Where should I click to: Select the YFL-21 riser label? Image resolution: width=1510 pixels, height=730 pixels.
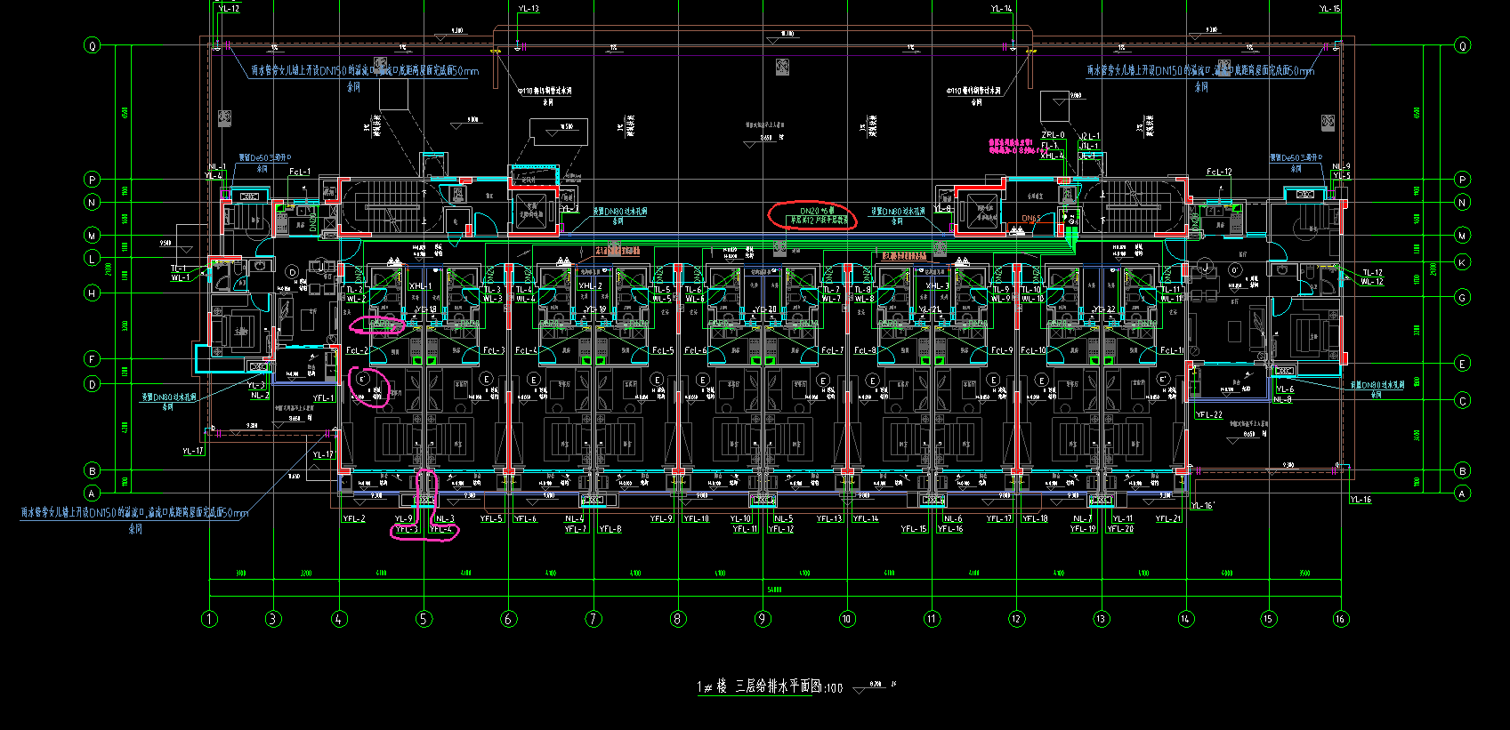(1168, 518)
